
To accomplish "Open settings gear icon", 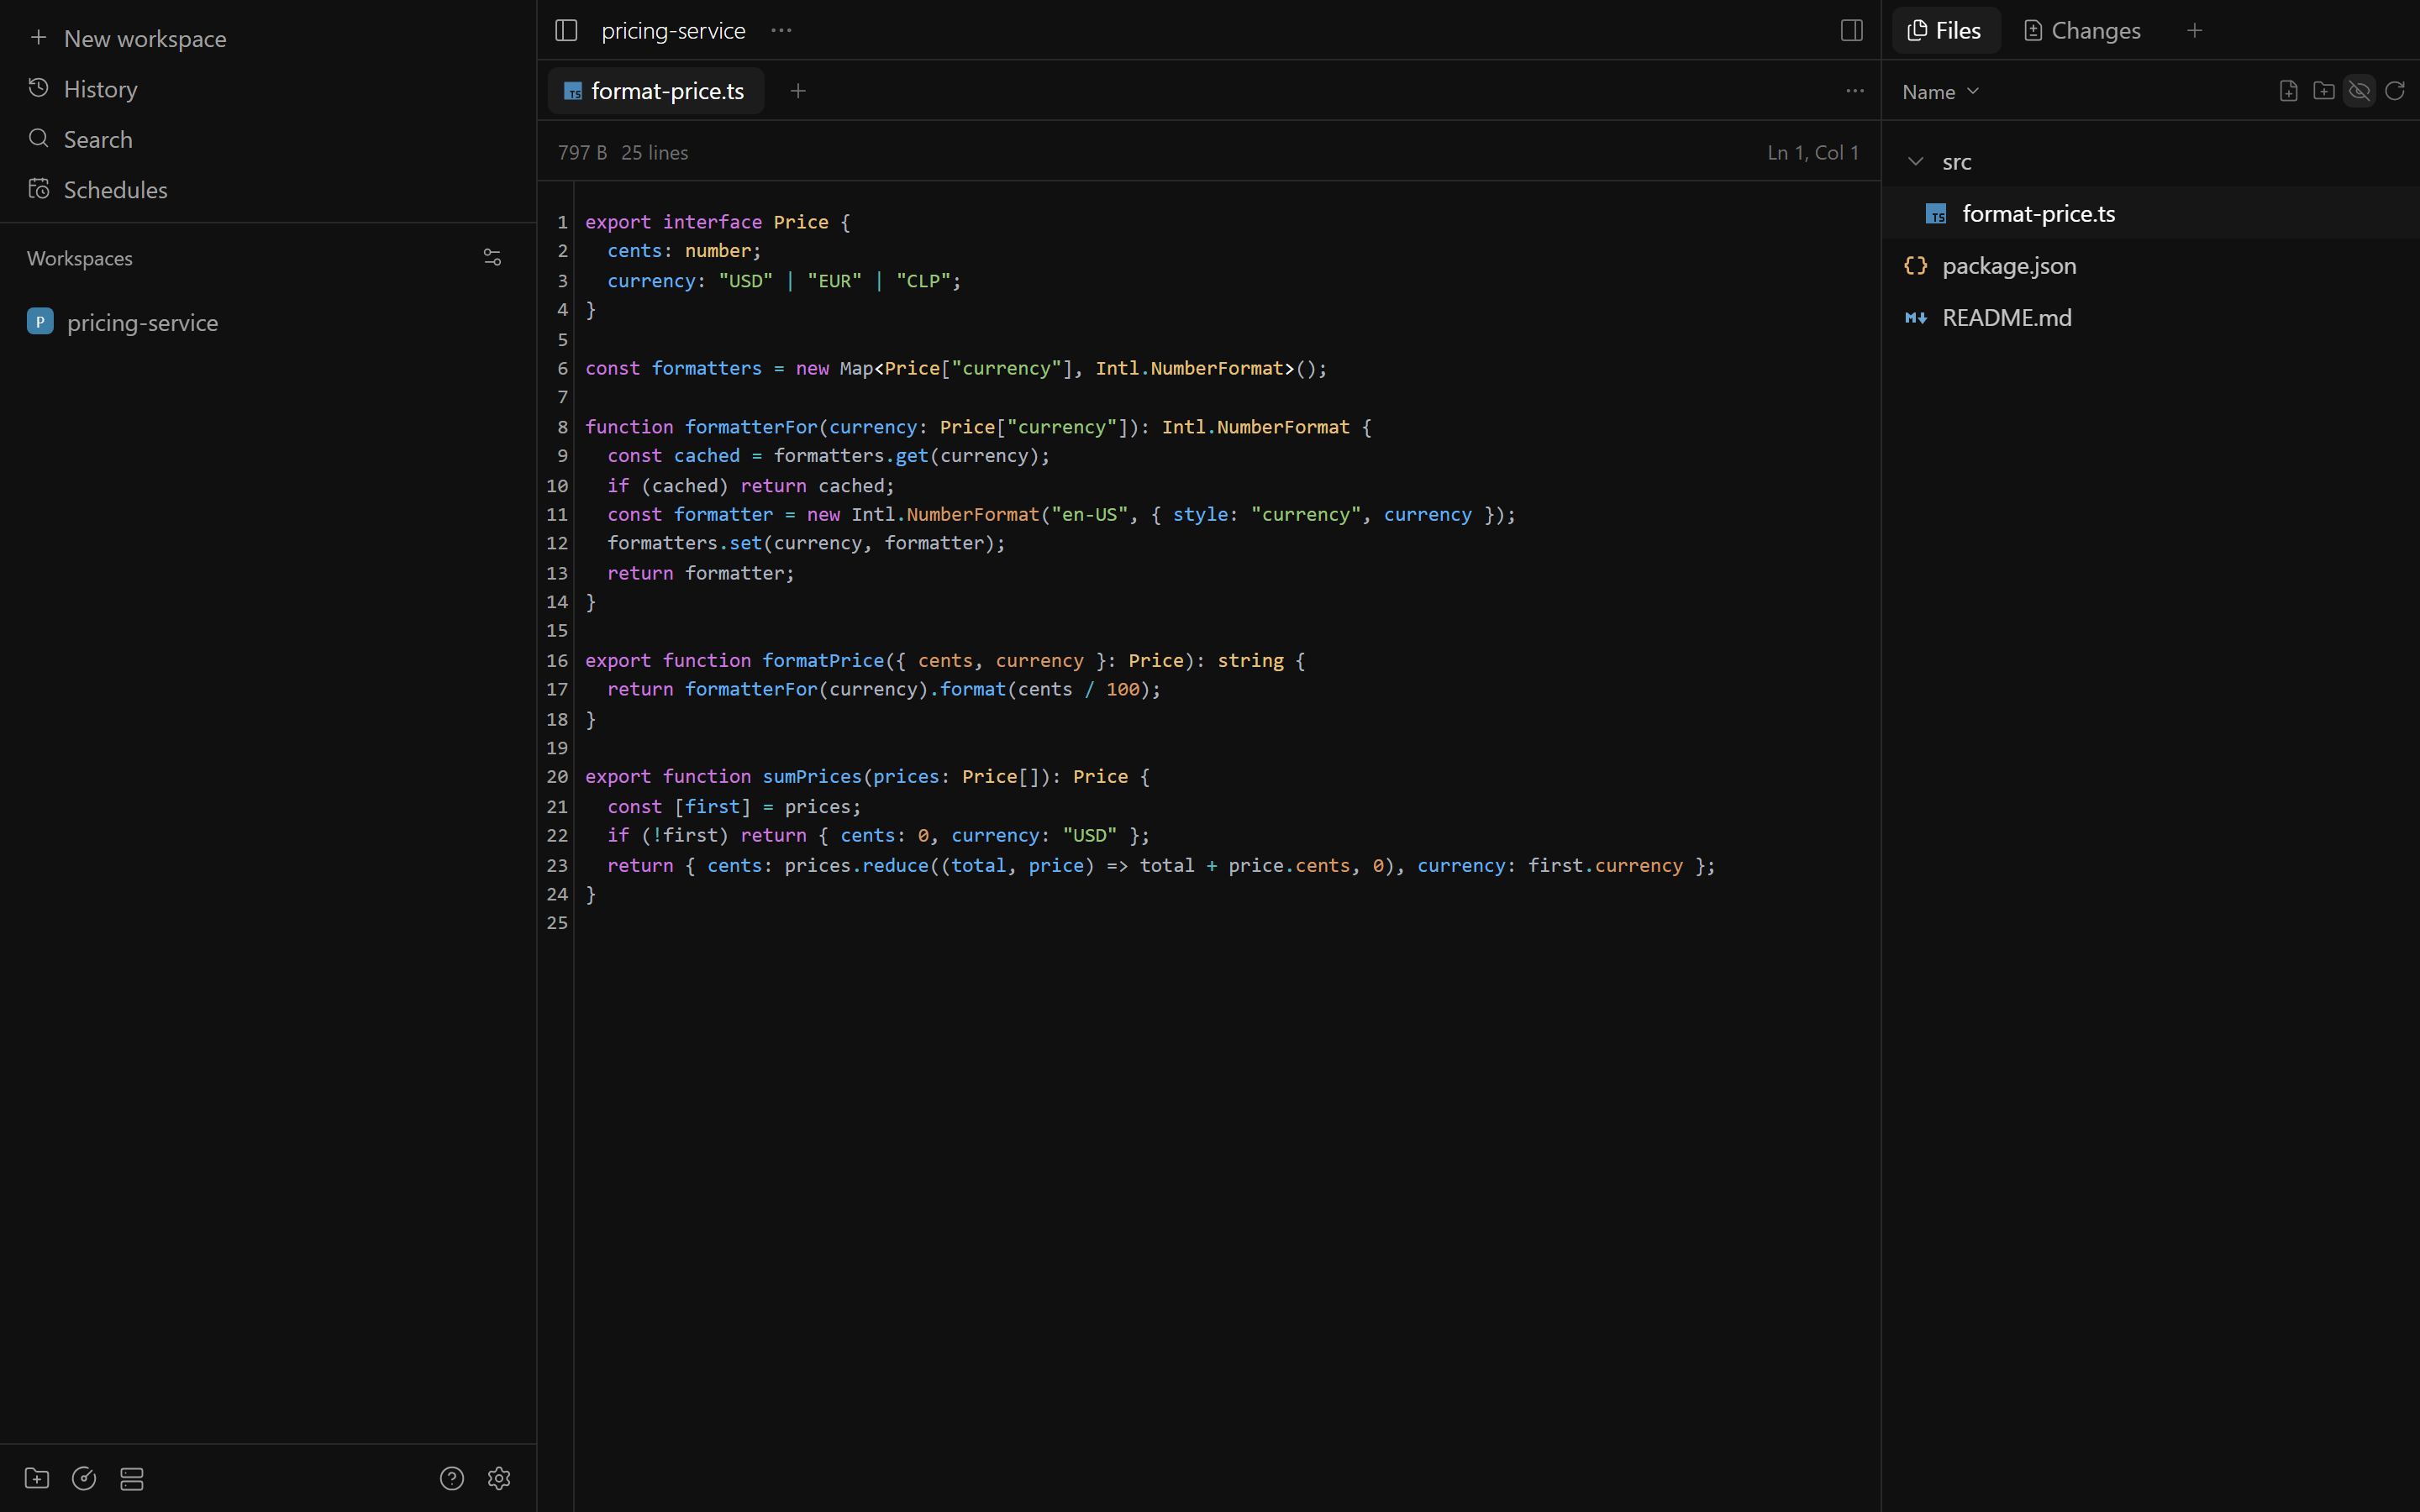I will (499, 1478).
